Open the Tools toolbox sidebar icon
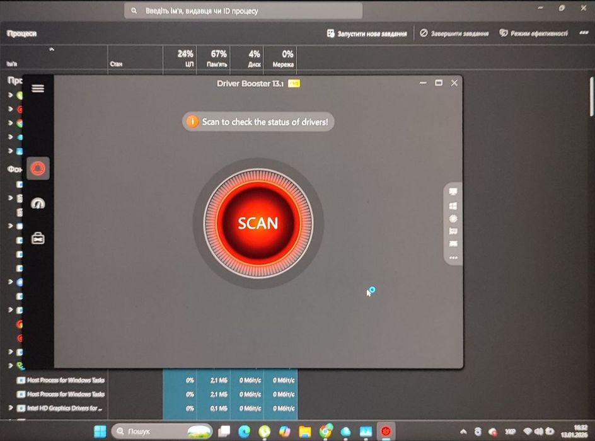 pos(38,238)
